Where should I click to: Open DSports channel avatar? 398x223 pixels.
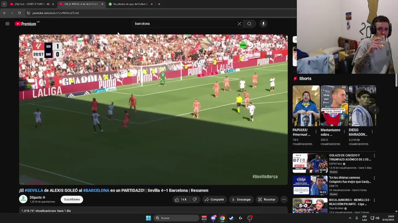(x=23, y=199)
